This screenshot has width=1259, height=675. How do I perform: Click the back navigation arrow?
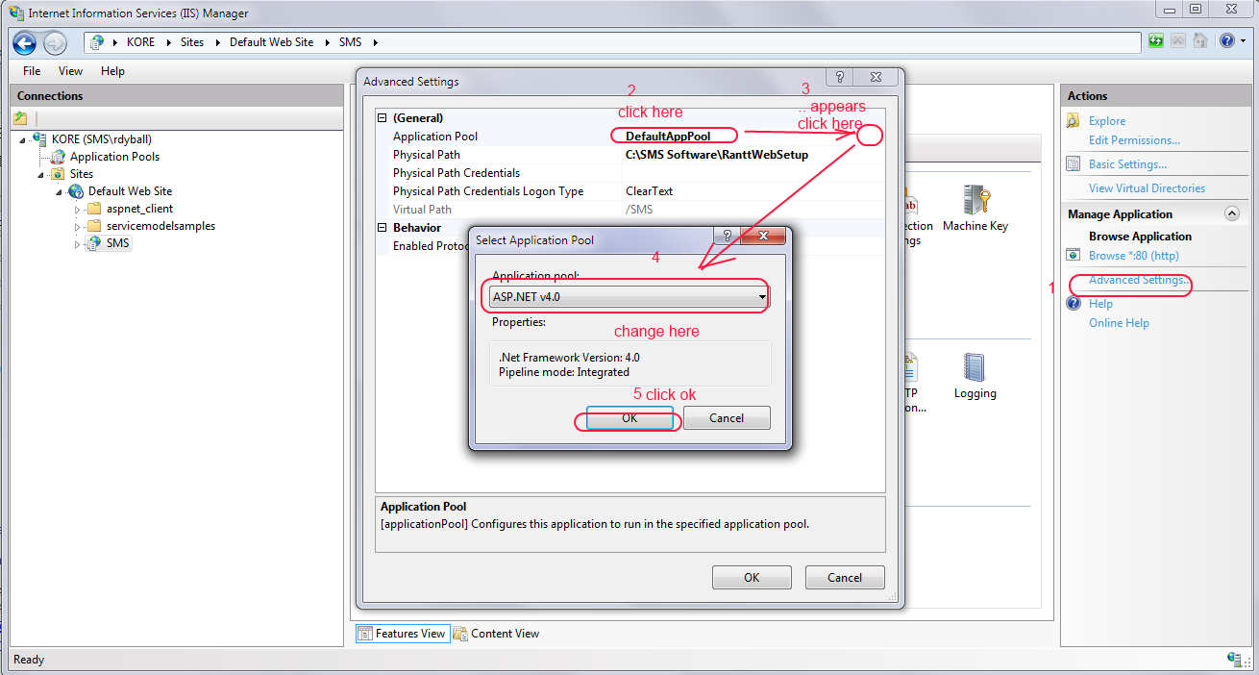[x=24, y=42]
